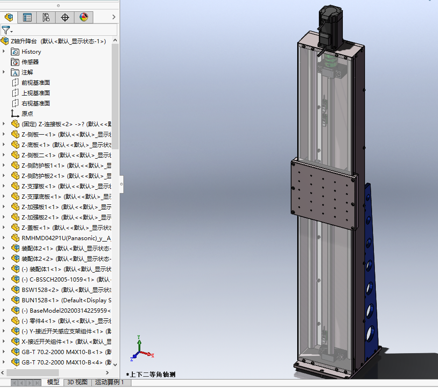
Task: Switch to the 模型 tab
Action: [53, 382]
